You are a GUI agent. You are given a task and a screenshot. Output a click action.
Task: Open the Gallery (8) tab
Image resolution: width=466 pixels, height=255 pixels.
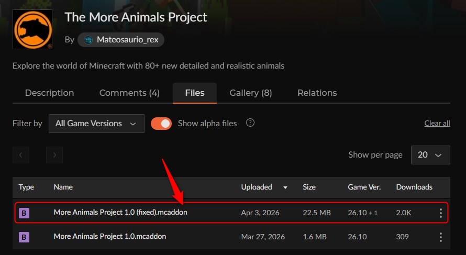[250, 93]
